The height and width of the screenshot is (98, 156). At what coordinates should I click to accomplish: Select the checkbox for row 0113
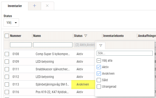[7, 84]
